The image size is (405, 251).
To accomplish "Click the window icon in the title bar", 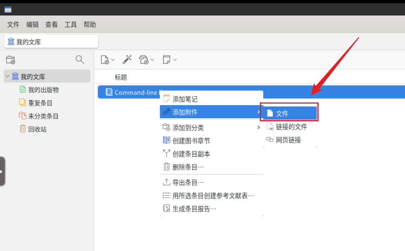I will click(8, 10).
